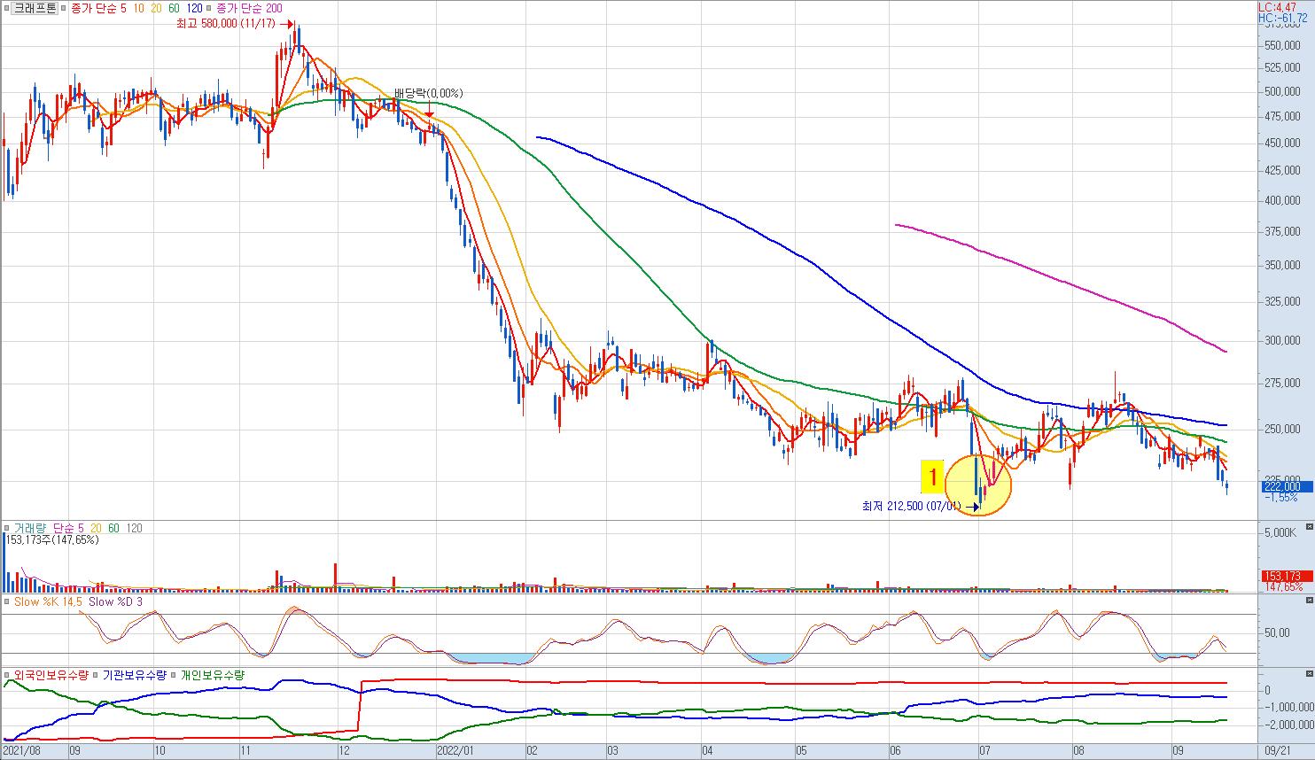This screenshot has width=1315, height=760.
Task: Click the 최저 212,500 (07/01) low marker
Action: (x=921, y=507)
